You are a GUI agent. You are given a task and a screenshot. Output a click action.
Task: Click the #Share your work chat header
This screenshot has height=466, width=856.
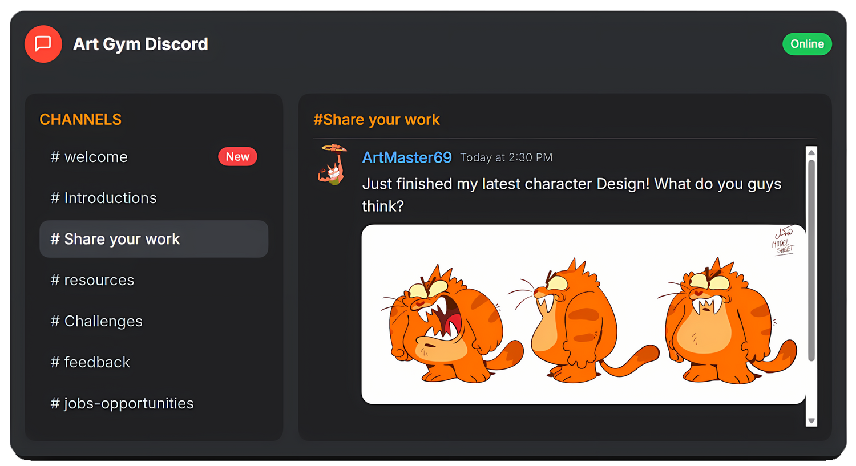coord(377,120)
